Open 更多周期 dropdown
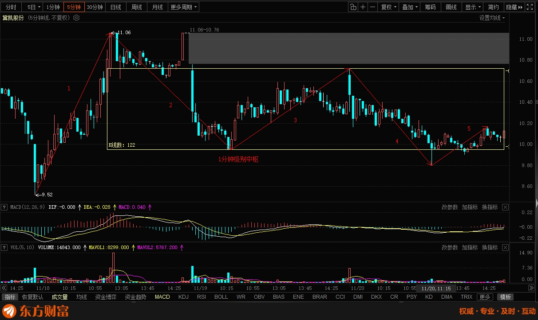 (x=183, y=7)
